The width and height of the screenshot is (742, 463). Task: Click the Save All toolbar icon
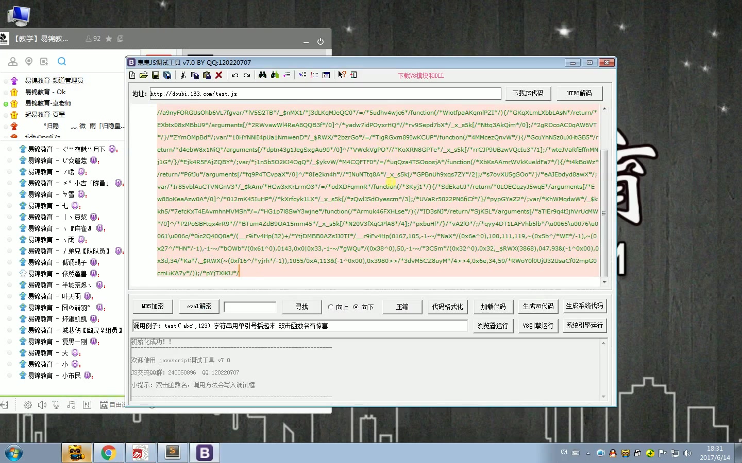[x=167, y=75]
